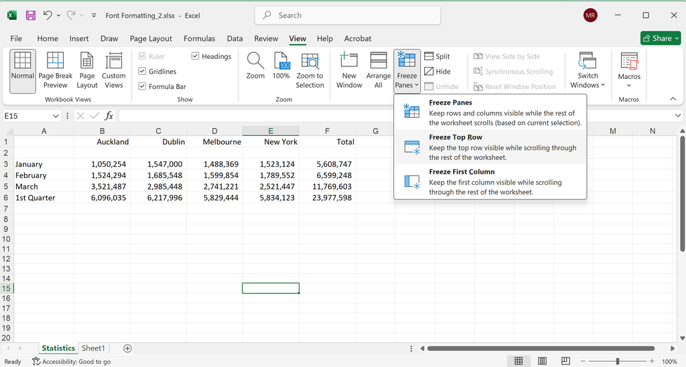Open the Data tab
The width and height of the screenshot is (686, 367).
coord(234,38)
